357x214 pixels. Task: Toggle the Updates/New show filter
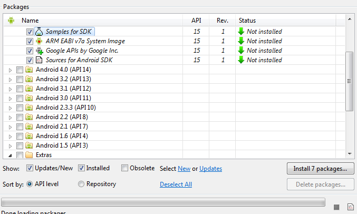pos(30,168)
